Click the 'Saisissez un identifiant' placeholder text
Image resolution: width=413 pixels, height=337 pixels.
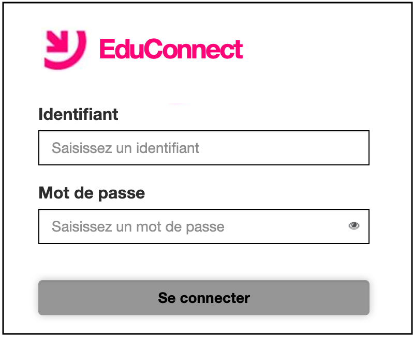click(x=125, y=148)
